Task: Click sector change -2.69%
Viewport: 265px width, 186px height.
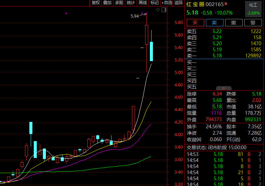Action: [253, 13]
